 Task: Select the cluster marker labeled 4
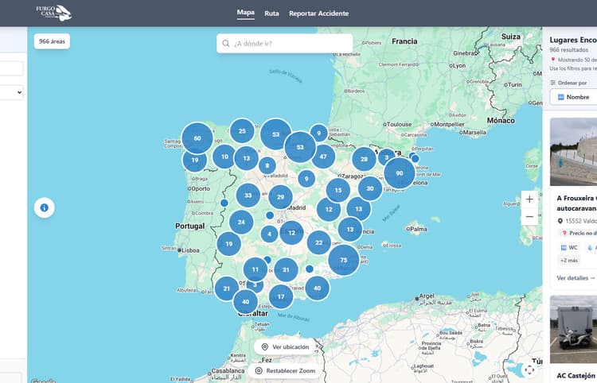pyautogui.click(x=270, y=234)
